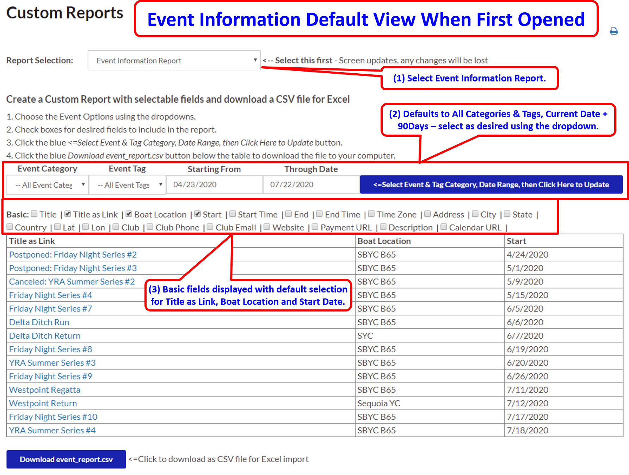
Task: Click the Through Date field
Action: coord(311,185)
